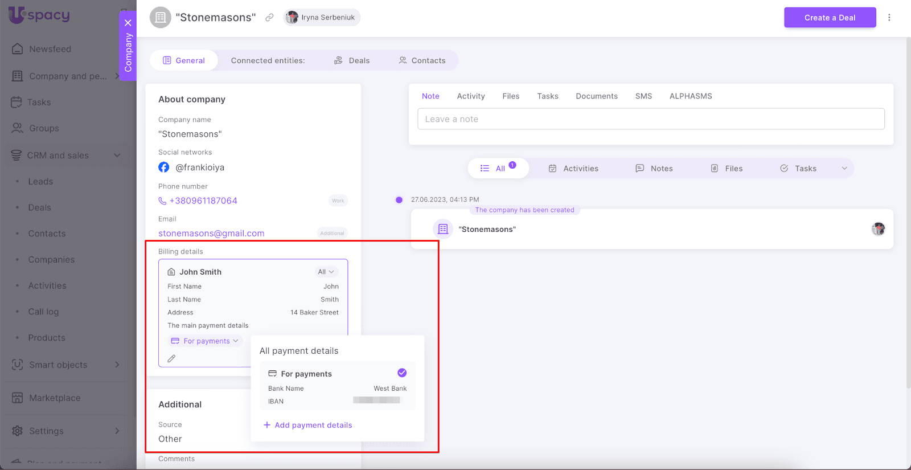Viewport: 911px width, 470px height.
Task: Click the Facebook icon next to @frankioiya
Action: (164, 167)
